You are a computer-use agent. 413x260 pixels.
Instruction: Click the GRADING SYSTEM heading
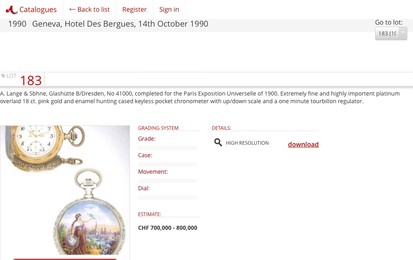[158, 128]
